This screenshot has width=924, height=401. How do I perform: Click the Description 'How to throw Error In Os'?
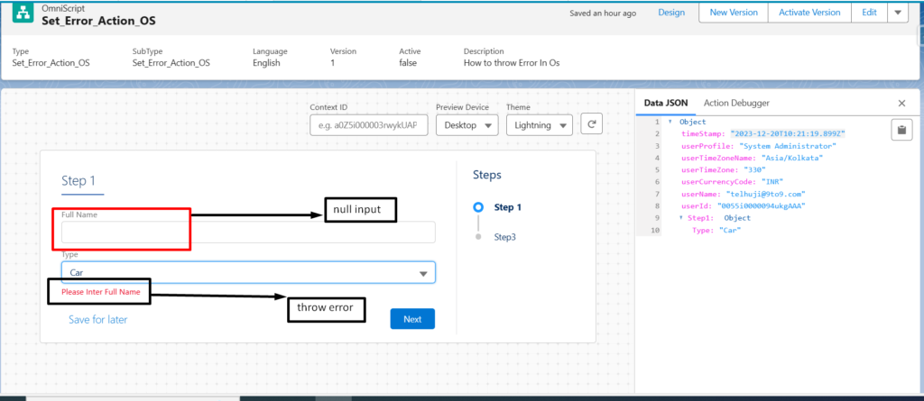coord(512,63)
